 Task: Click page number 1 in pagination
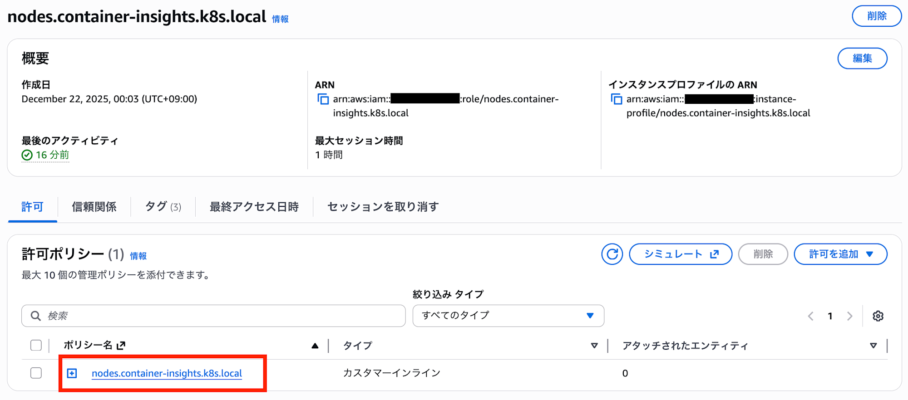tap(830, 316)
